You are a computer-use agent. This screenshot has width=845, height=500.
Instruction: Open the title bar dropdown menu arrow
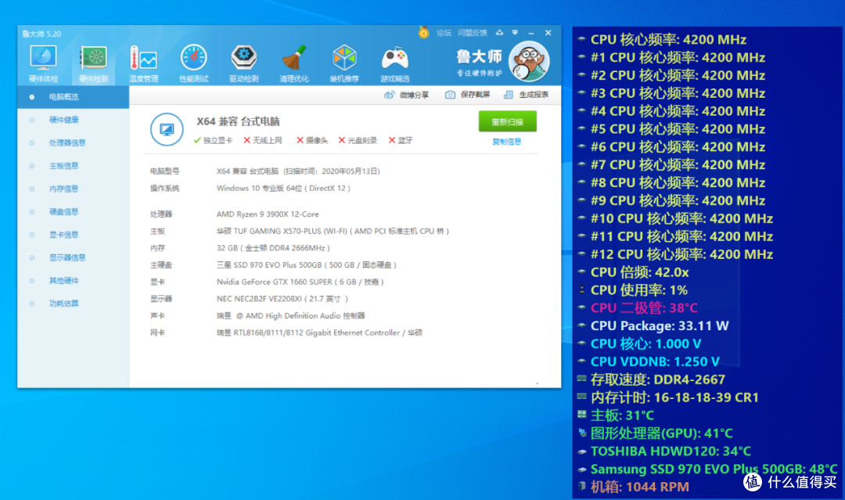[x=515, y=32]
